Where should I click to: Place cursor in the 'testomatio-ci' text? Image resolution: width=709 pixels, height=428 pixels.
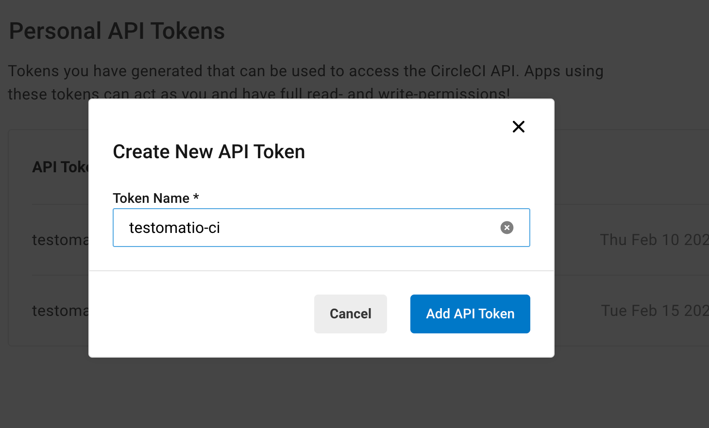[174, 228]
